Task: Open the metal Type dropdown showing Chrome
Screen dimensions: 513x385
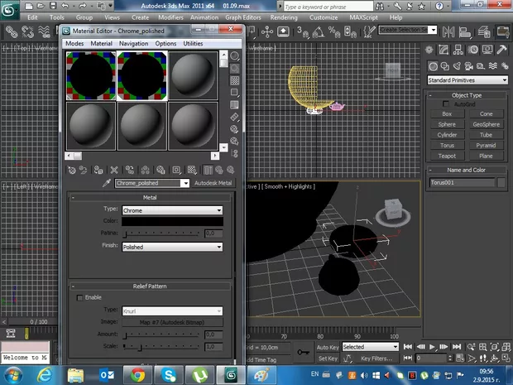Action: [172, 211]
